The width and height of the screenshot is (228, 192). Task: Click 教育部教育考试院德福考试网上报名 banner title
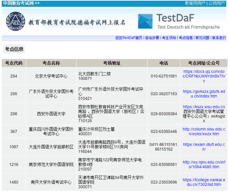point(77,22)
